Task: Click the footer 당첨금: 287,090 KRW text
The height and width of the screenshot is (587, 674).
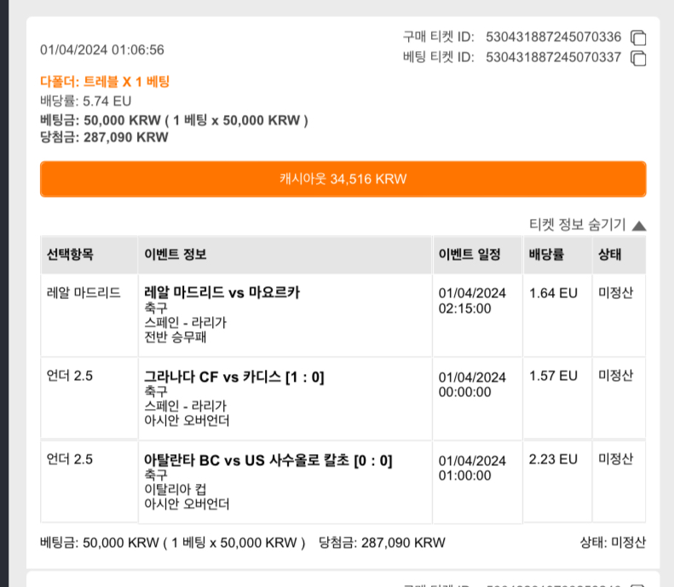Action: [382, 543]
